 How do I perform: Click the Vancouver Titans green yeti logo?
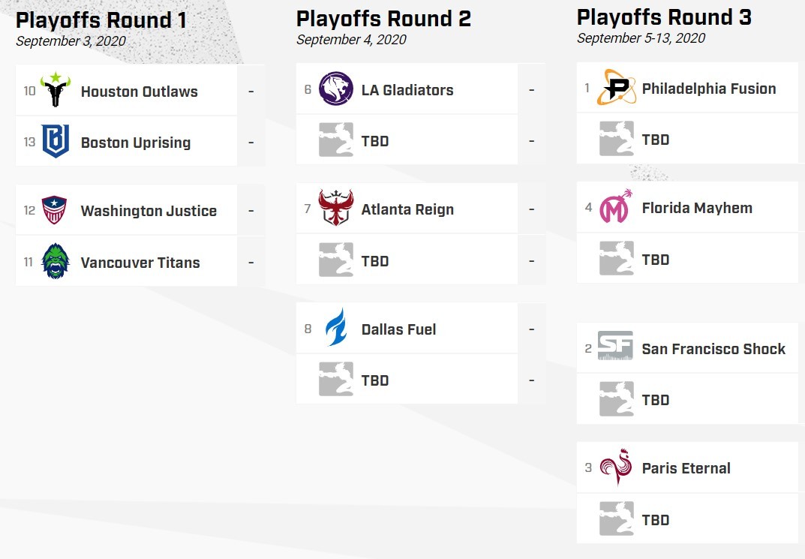(x=56, y=261)
